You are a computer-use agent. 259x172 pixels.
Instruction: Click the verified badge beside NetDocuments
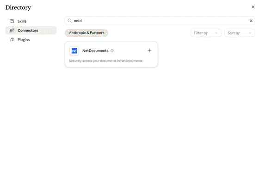[112, 51]
